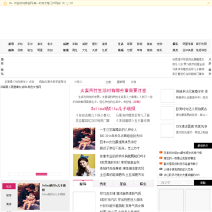This screenshot has height=212, width=212.
Task: Open the 性感诱惑 nav link
Action: [201, 50]
